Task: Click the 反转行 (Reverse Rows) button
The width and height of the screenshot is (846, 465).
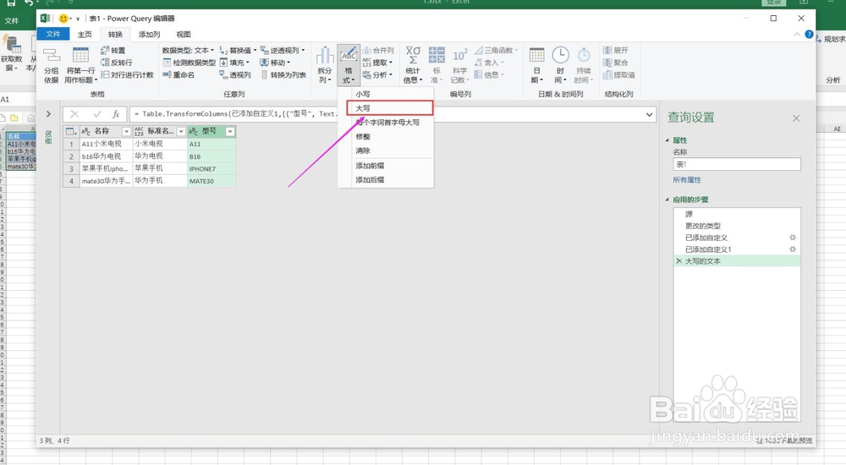Action: click(117, 63)
